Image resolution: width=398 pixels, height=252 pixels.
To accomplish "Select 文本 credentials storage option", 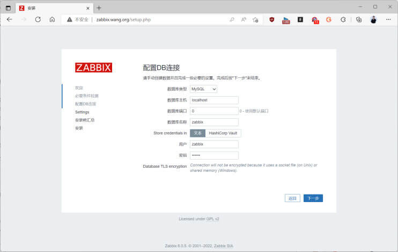I will point(197,133).
